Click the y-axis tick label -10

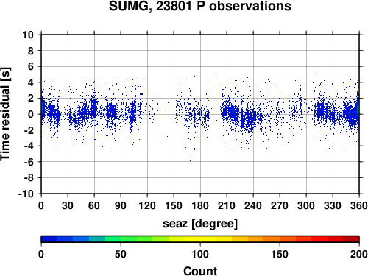[26, 194]
